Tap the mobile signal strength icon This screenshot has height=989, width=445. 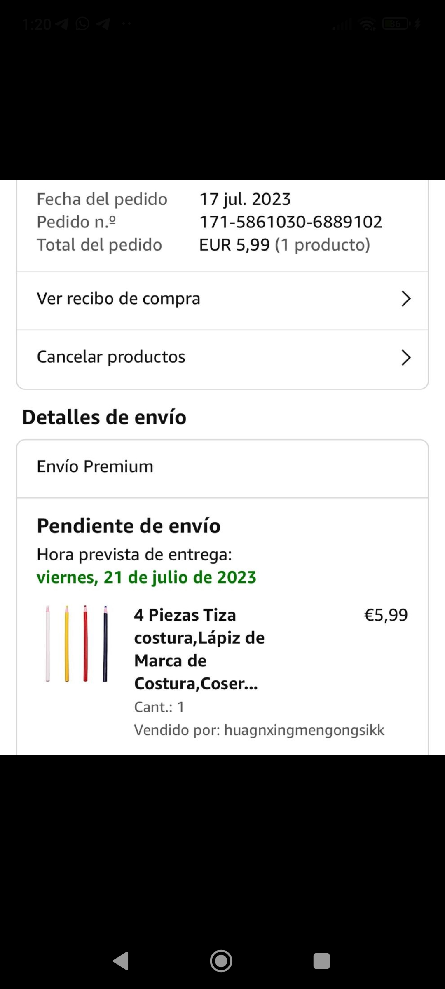click(x=342, y=25)
